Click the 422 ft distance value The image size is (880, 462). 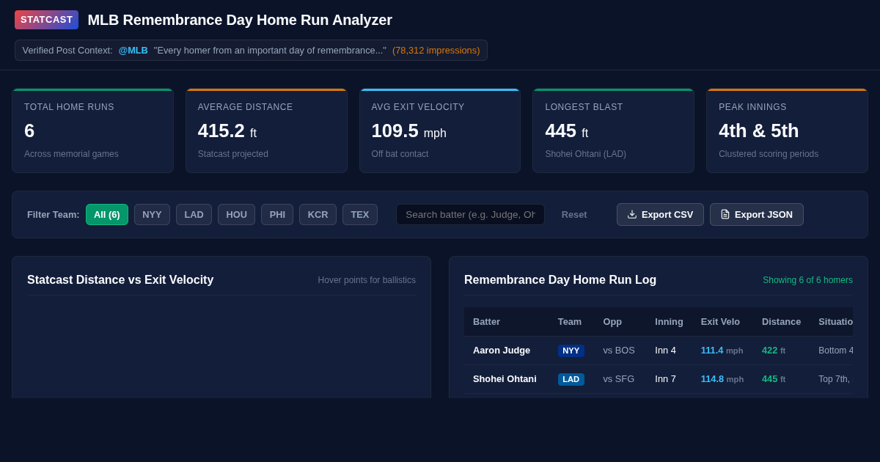pyautogui.click(x=774, y=350)
